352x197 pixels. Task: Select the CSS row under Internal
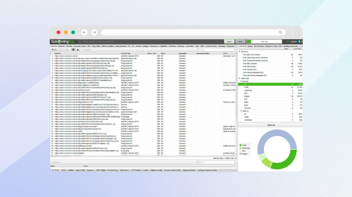point(270,93)
